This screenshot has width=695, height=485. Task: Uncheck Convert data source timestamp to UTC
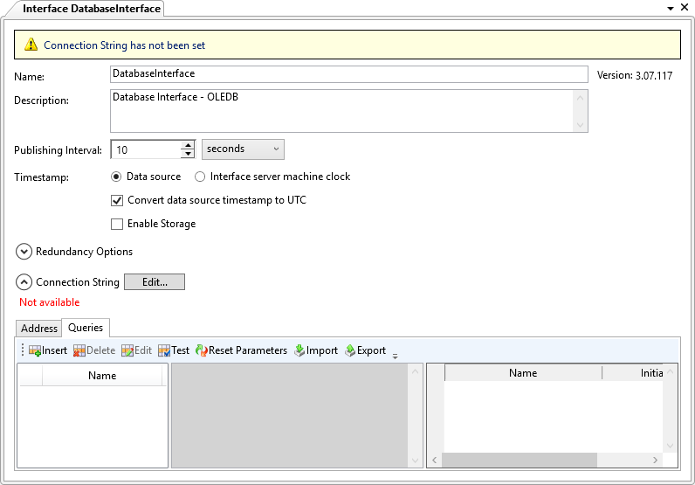tap(117, 200)
